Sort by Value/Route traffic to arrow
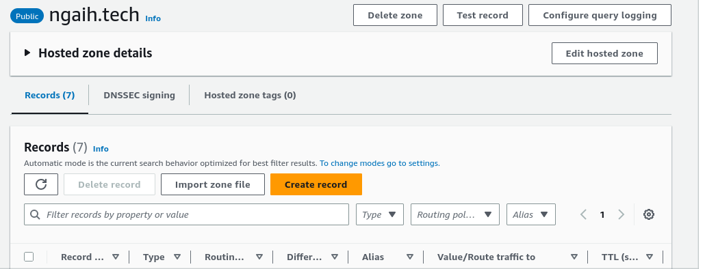 click(x=574, y=257)
